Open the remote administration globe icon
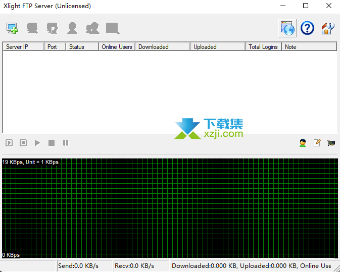This screenshot has width=340, height=272. 287,28
